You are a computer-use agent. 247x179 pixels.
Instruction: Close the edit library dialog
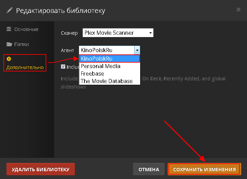[x=238, y=10]
